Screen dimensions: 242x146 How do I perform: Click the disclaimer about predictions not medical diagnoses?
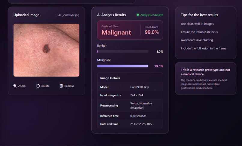(204, 84)
